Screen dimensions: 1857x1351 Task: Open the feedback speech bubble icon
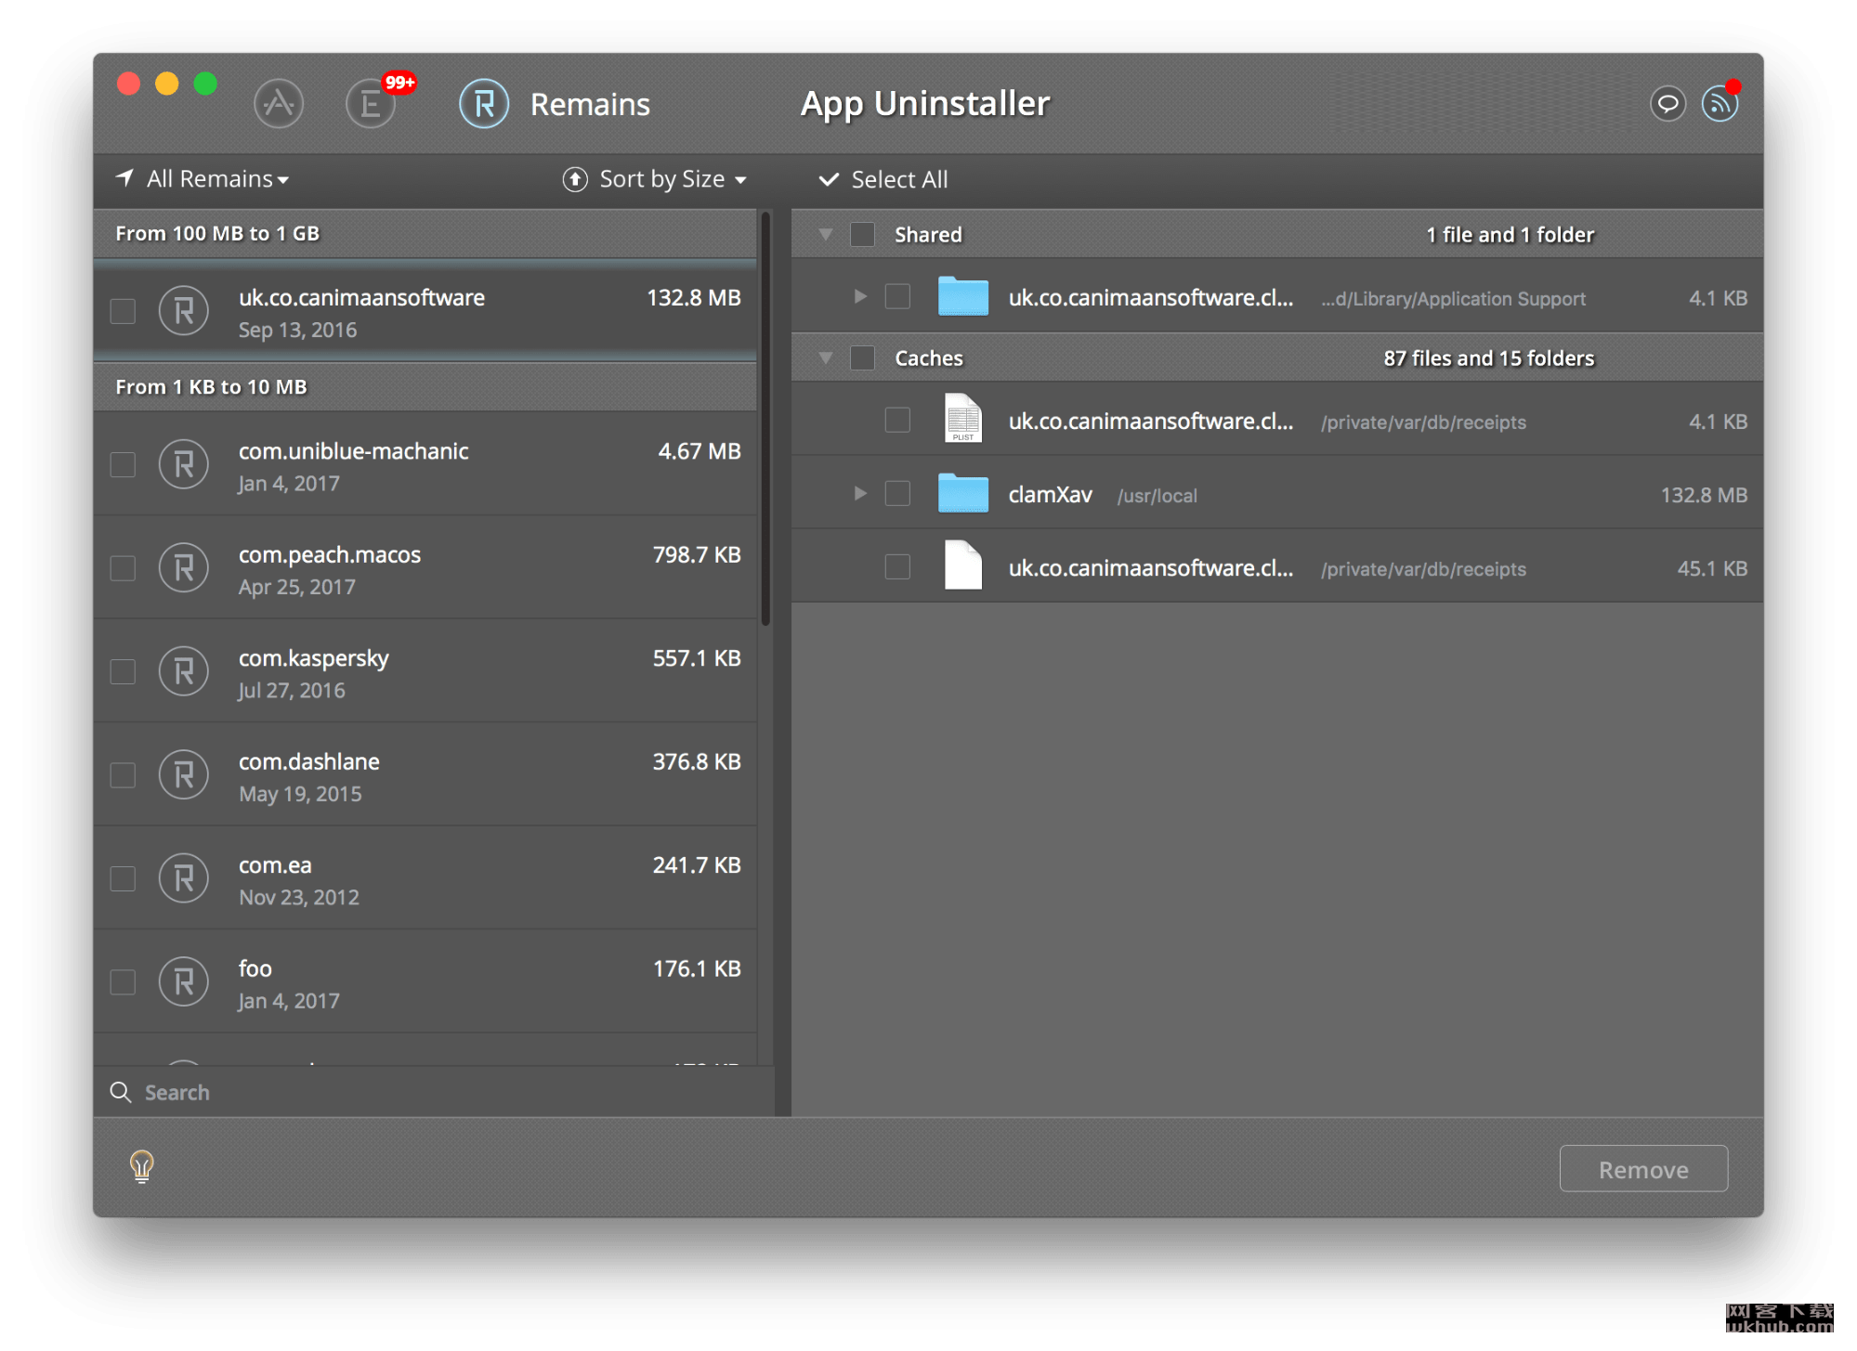[x=1667, y=103]
